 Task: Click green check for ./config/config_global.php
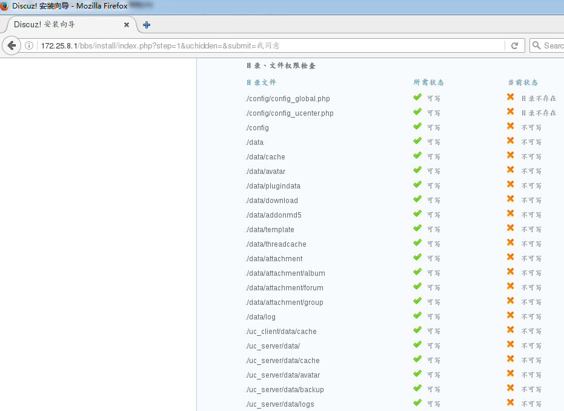[x=417, y=97]
